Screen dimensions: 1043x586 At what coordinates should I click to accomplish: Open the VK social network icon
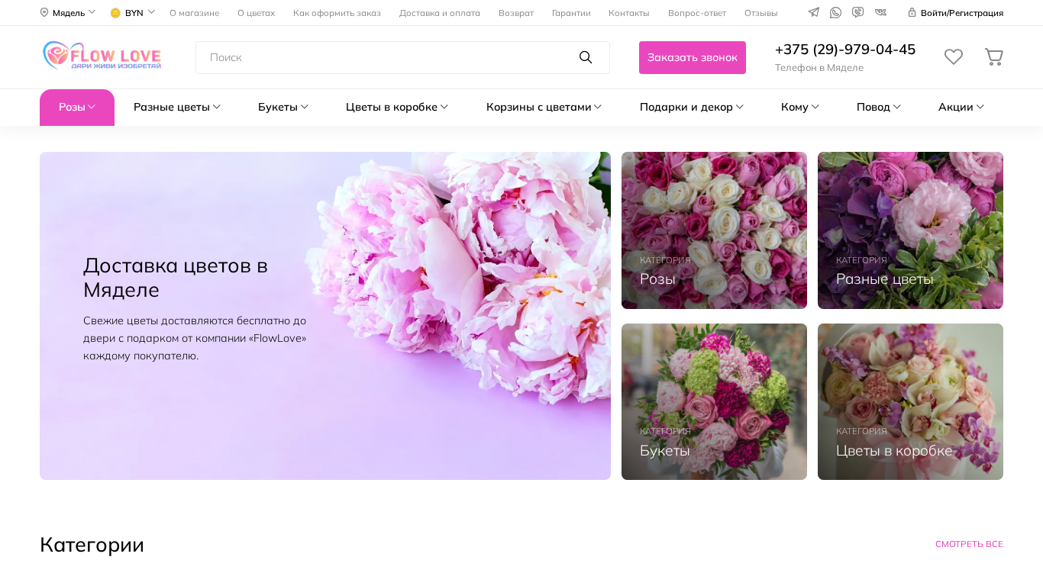coord(880,12)
